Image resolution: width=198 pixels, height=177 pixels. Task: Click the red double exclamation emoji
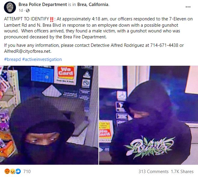click(x=52, y=19)
